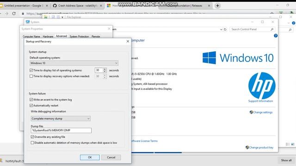Check 'Time to display list of operating systems'
This screenshot has height=166, width=296.
pyautogui.click(x=31, y=70)
